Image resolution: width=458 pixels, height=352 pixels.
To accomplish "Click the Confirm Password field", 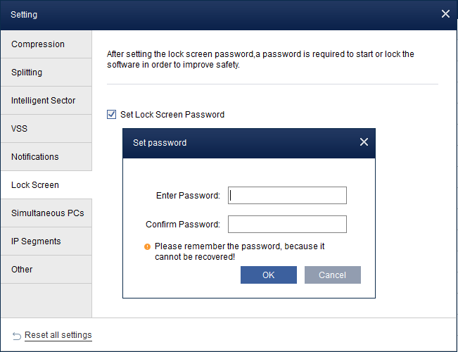I will point(287,225).
